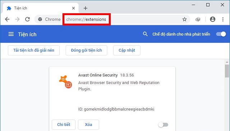Click the Tiện ích page heading
Image resolution: width=230 pixels, height=131 pixels.
coord(27,34)
